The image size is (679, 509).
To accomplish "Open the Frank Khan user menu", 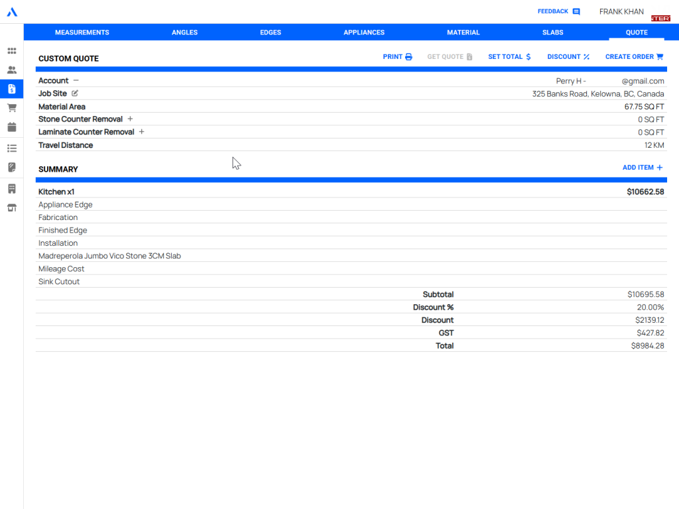I will click(x=621, y=12).
